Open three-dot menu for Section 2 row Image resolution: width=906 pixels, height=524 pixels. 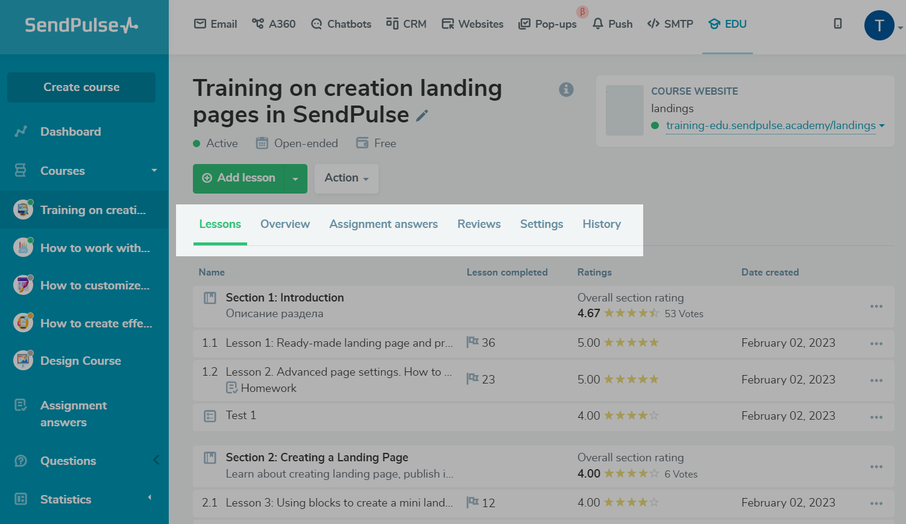pyautogui.click(x=876, y=467)
